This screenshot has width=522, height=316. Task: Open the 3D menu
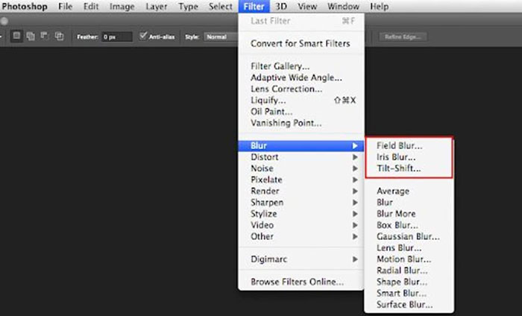pyautogui.click(x=281, y=6)
